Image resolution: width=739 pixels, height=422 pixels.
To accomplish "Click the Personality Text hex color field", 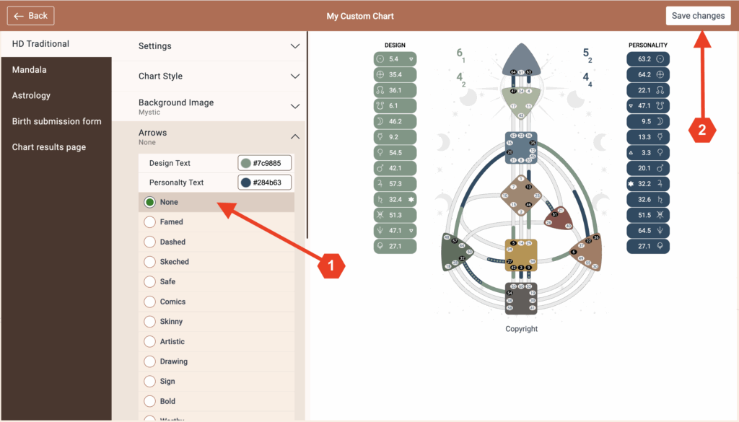I will coord(271,183).
